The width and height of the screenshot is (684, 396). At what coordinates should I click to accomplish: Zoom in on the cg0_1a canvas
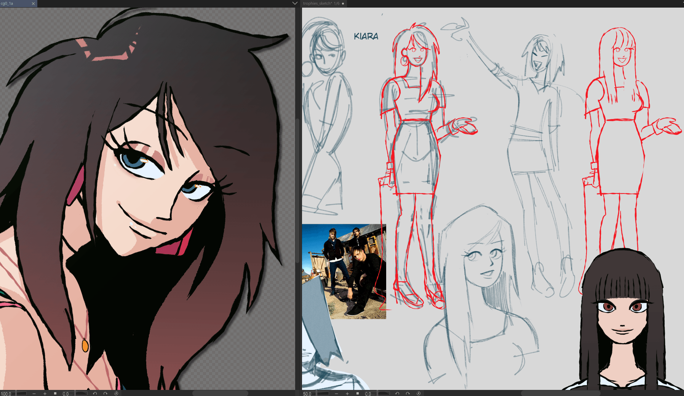[45, 393]
